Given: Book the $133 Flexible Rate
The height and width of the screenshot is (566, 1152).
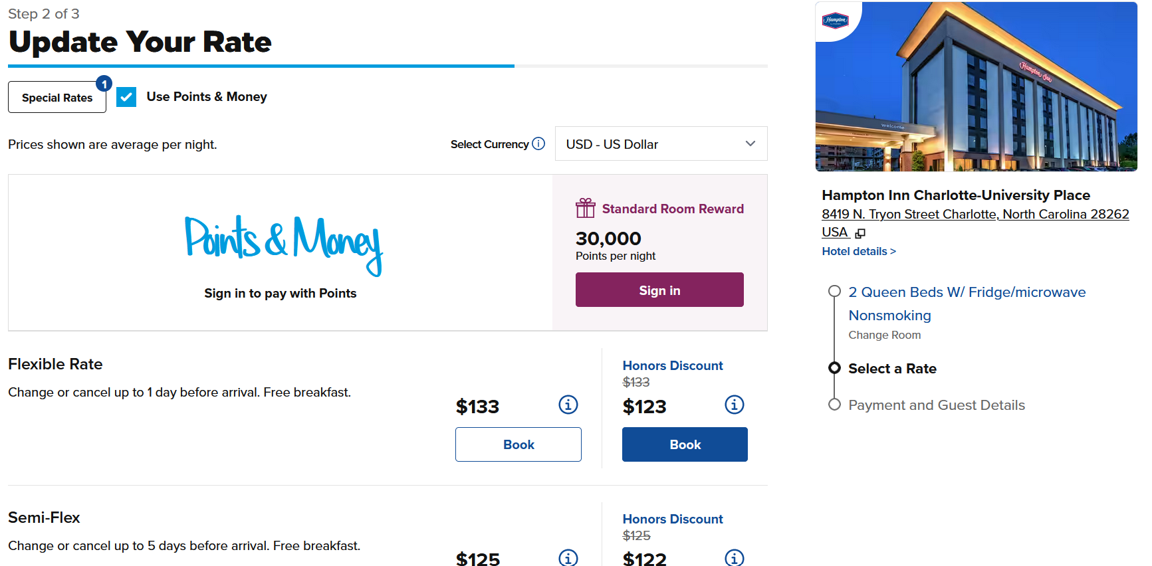Looking at the screenshot, I should click(518, 444).
